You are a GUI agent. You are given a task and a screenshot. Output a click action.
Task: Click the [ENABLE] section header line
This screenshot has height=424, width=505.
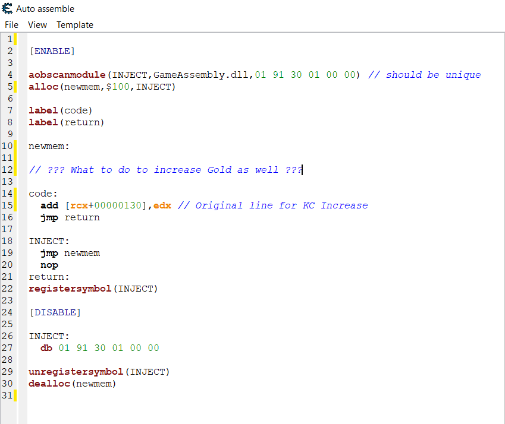point(52,51)
